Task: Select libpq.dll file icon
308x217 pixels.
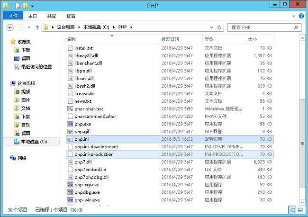Action: click(x=70, y=71)
